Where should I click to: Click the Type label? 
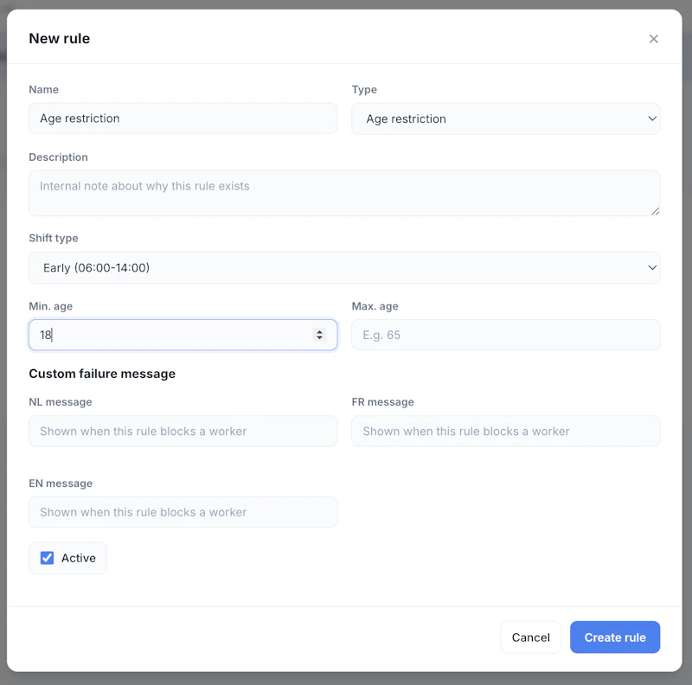click(364, 90)
